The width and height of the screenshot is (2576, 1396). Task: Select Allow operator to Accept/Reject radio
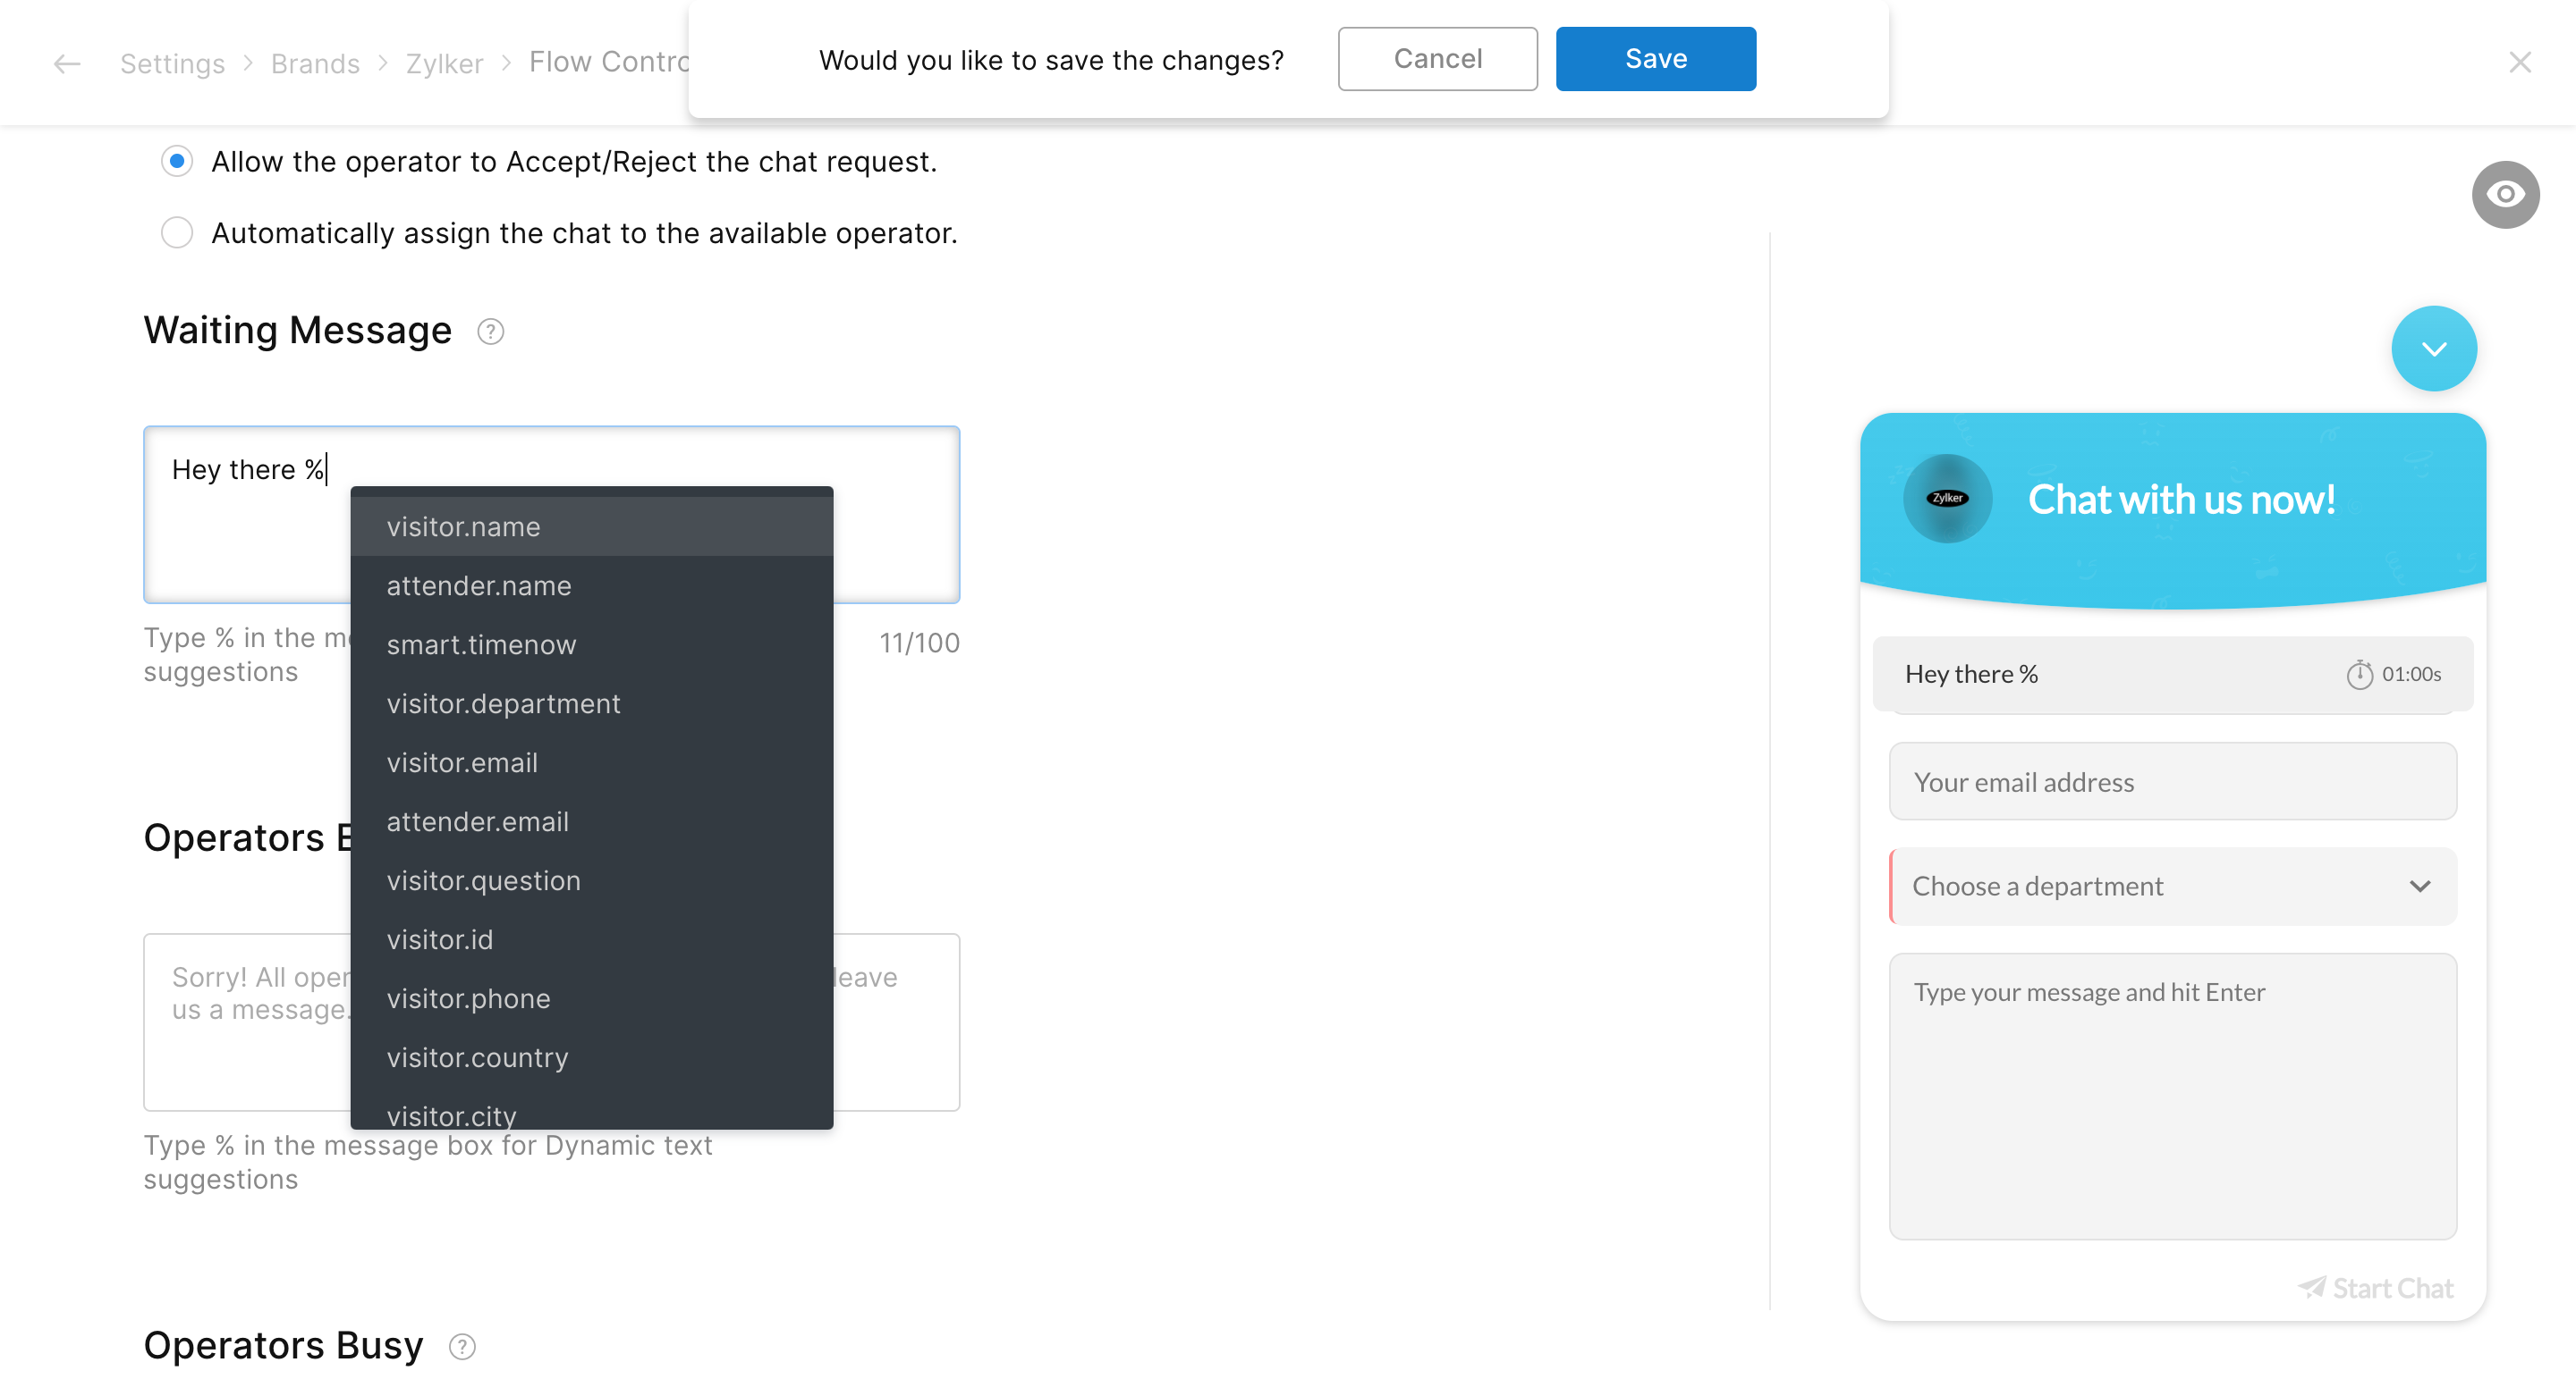[x=177, y=162]
